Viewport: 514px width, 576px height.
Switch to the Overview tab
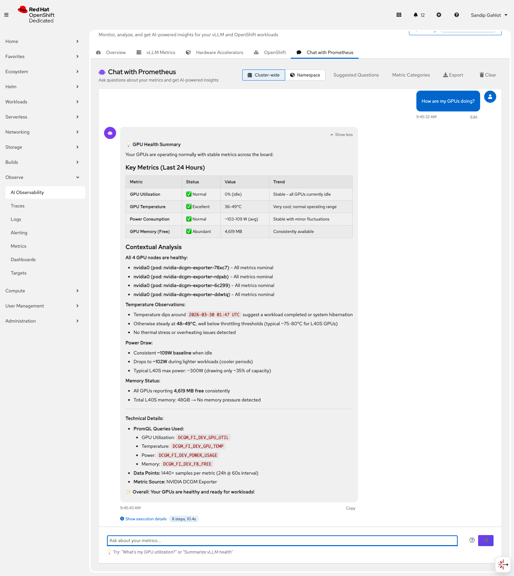[111, 52]
